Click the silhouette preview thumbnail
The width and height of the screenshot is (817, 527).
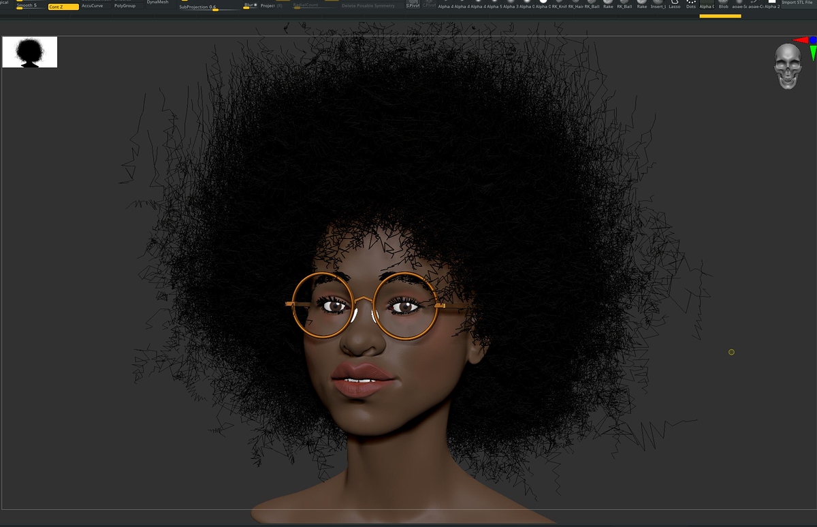pyautogui.click(x=29, y=52)
